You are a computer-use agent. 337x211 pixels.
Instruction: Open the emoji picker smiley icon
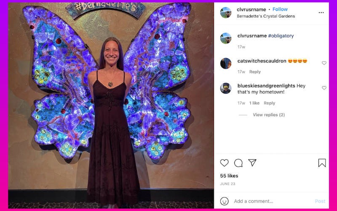225,201
